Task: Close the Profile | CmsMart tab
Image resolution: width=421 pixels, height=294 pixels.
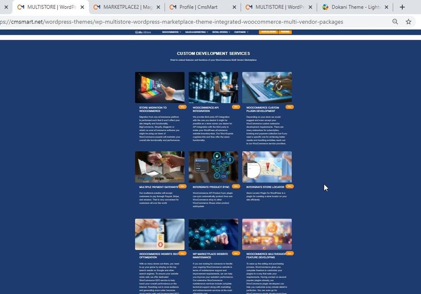Action: pyautogui.click(x=234, y=7)
